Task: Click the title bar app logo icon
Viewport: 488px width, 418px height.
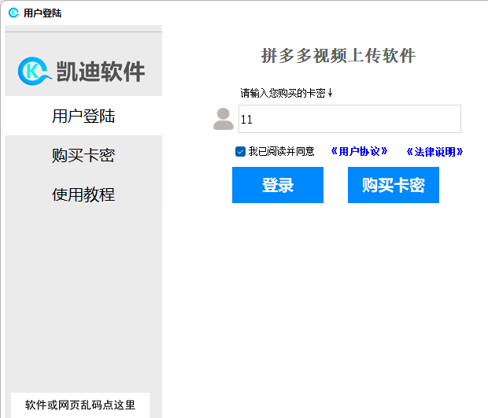Action: [13, 13]
